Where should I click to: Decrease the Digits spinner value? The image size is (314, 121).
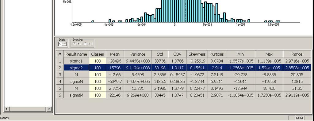pos(64,45)
